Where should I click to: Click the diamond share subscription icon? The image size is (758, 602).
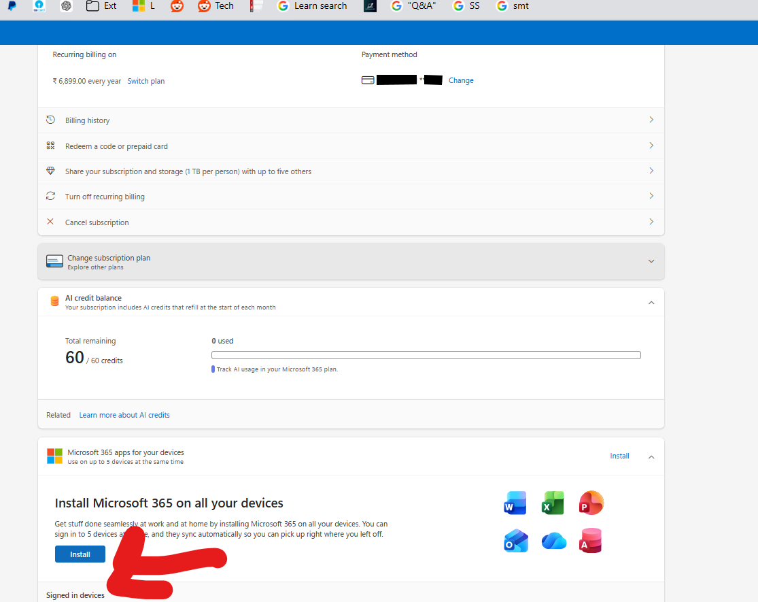[x=50, y=171]
